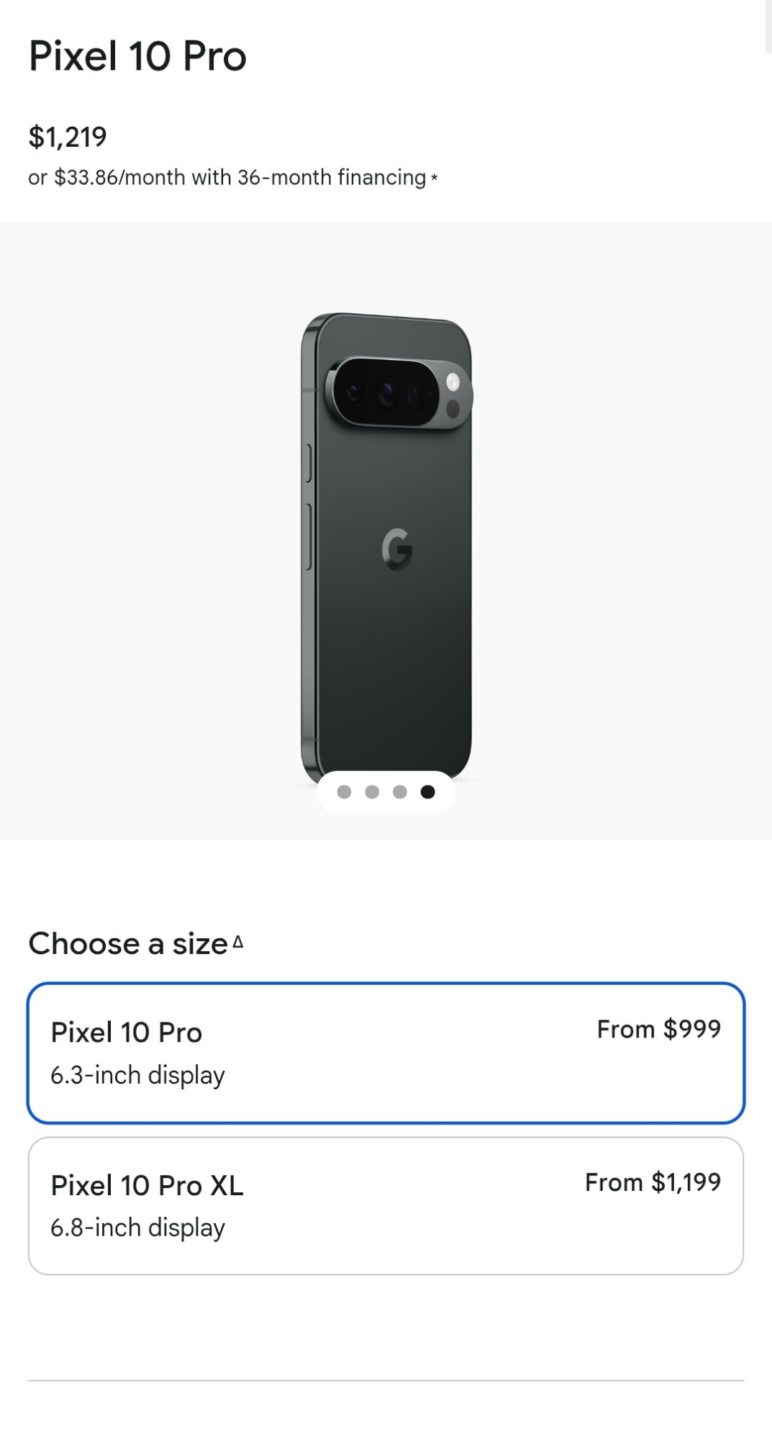Viewport: 772px width, 1440px height.
Task: Choose the 6.8-inch display option
Action: click(x=137, y=1228)
